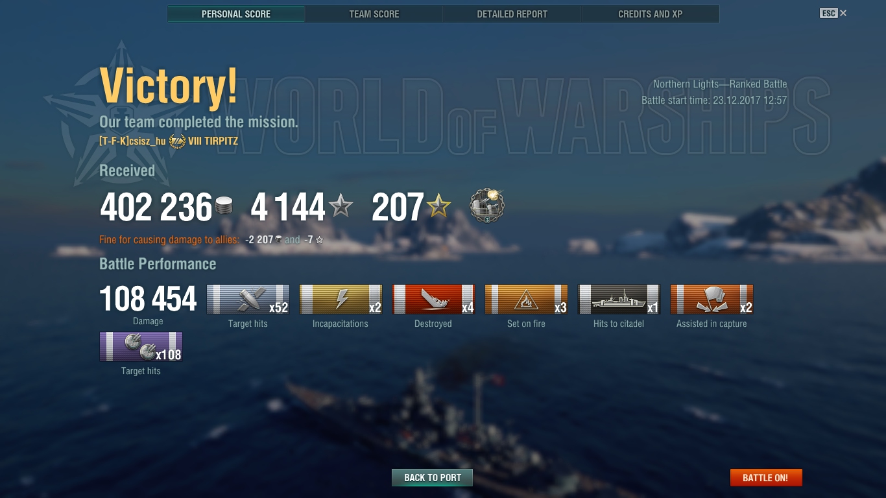Click the grey XP star icon
This screenshot has height=498, width=886.
point(341,207)
